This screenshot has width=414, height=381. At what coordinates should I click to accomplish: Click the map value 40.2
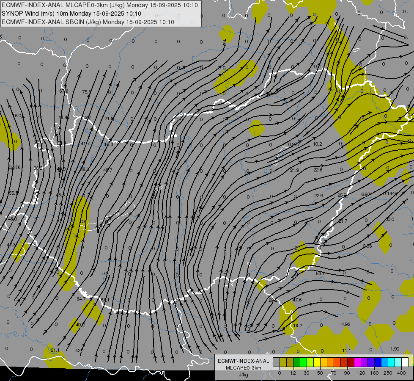point(80,325)
